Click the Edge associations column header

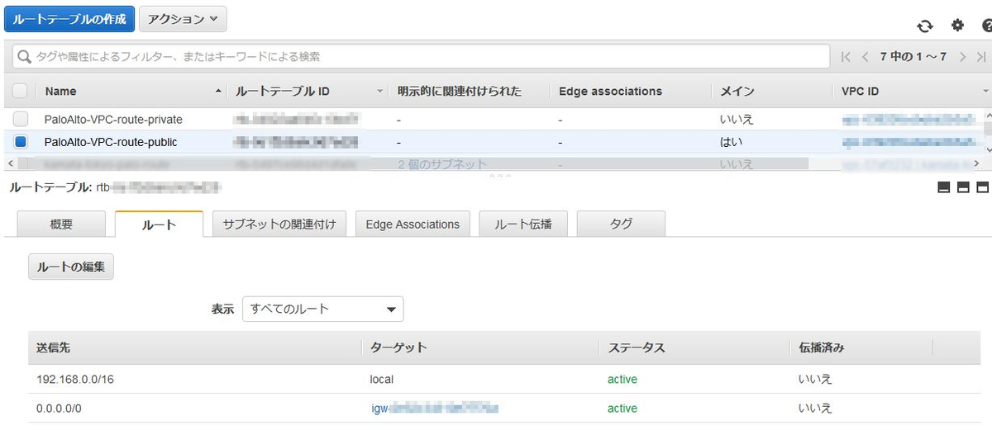click(x=610, y=91)
